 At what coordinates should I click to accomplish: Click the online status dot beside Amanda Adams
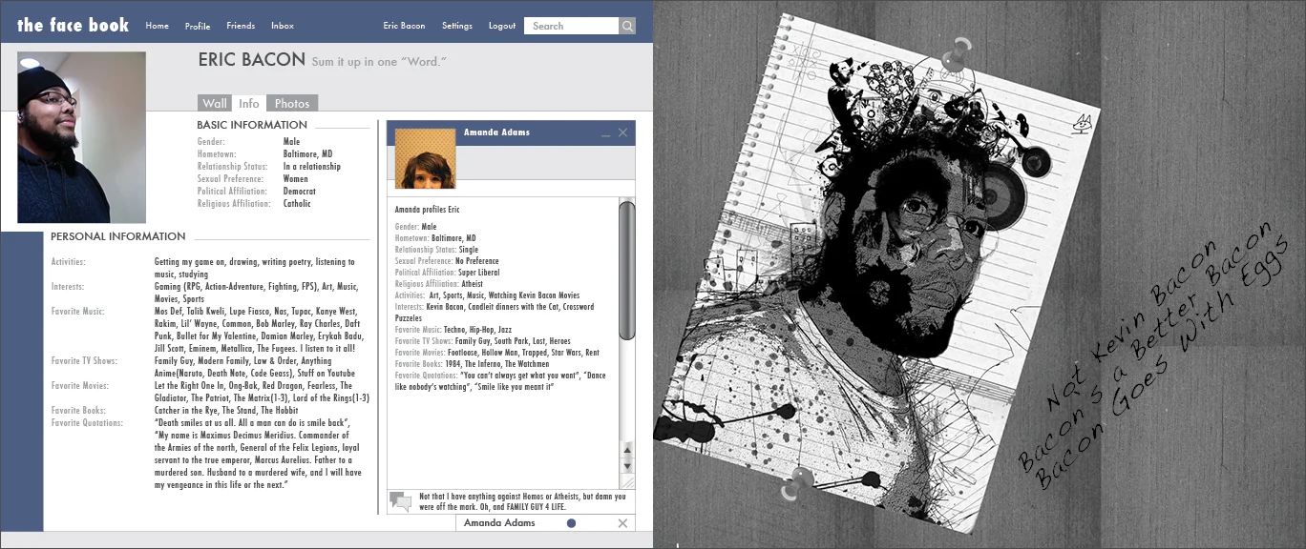[571, 523]
